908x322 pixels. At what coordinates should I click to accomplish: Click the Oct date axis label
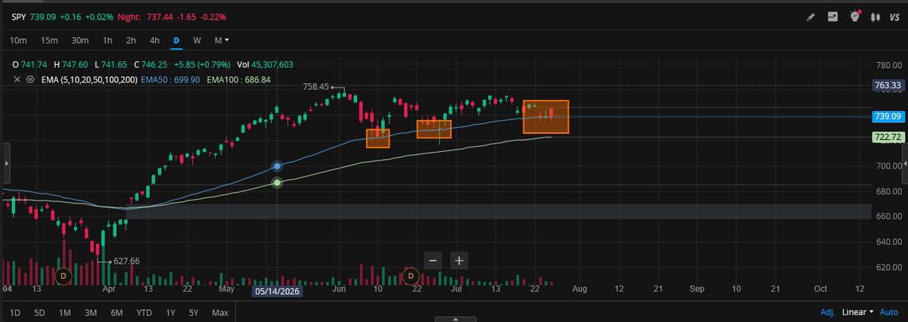[819, 289]
